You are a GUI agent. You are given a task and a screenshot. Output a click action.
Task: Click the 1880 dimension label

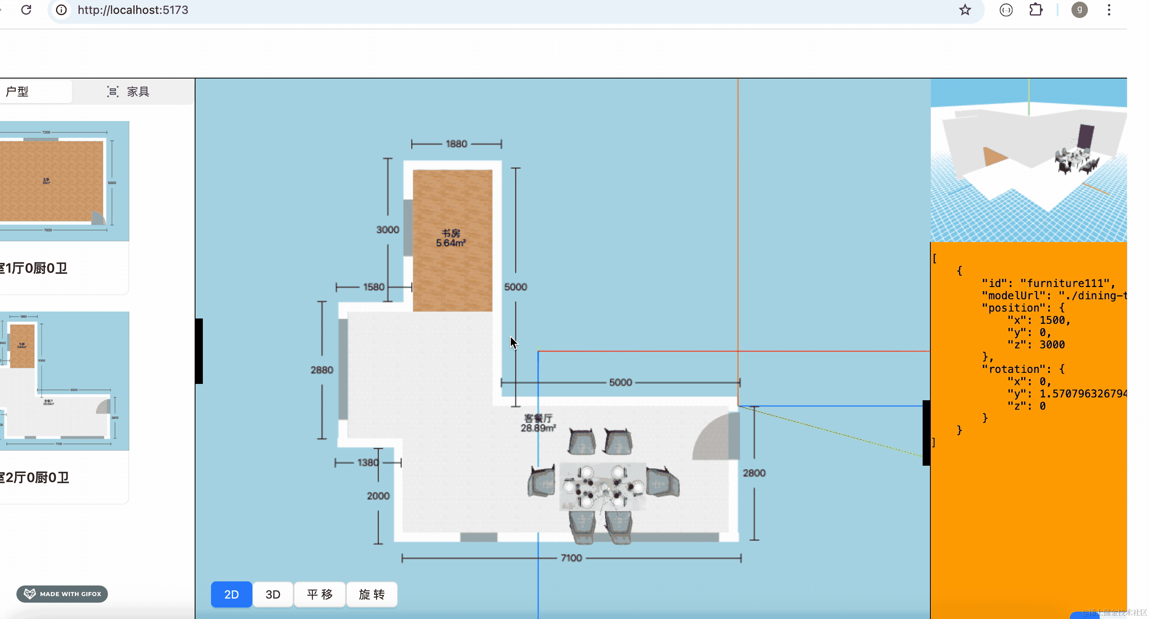click(x=456, y=144)
